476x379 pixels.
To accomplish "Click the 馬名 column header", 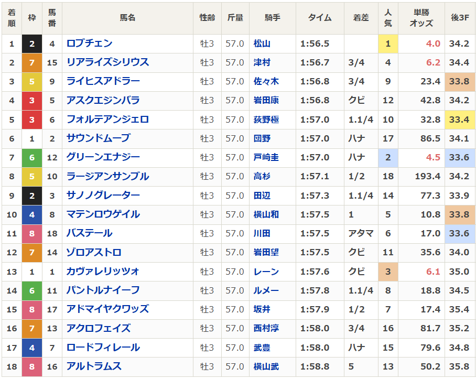I will pos(127,18).
